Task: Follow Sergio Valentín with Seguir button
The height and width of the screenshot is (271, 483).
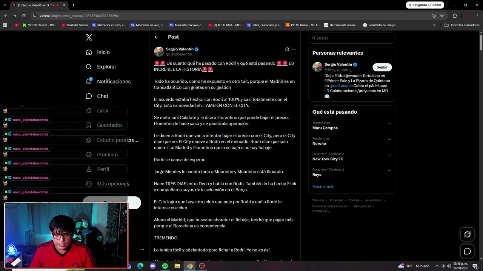Action: pyautogui.click(x=382, y=67)
